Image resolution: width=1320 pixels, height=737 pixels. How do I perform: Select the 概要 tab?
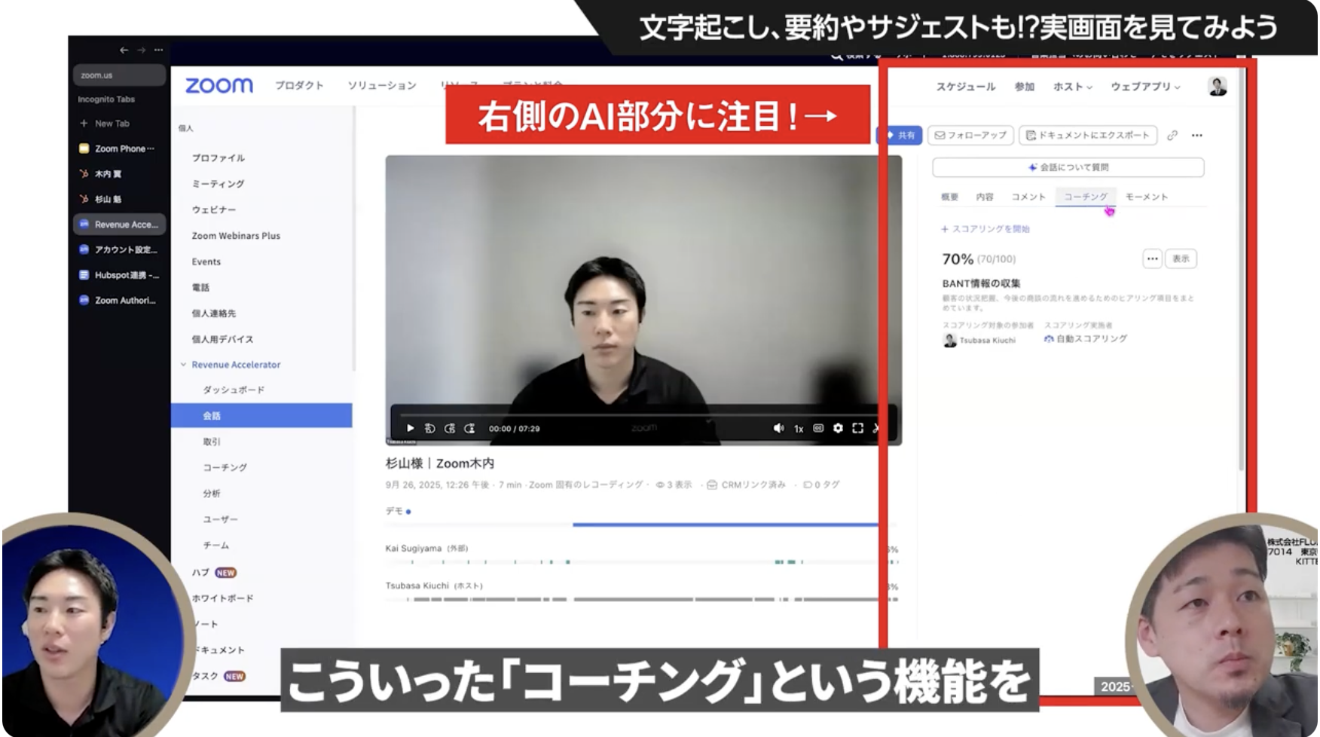949,197
